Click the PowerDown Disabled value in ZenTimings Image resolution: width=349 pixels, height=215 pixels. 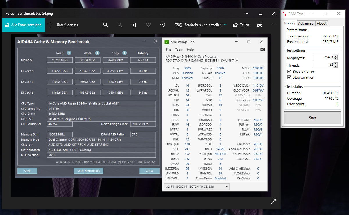pos(220,178)
